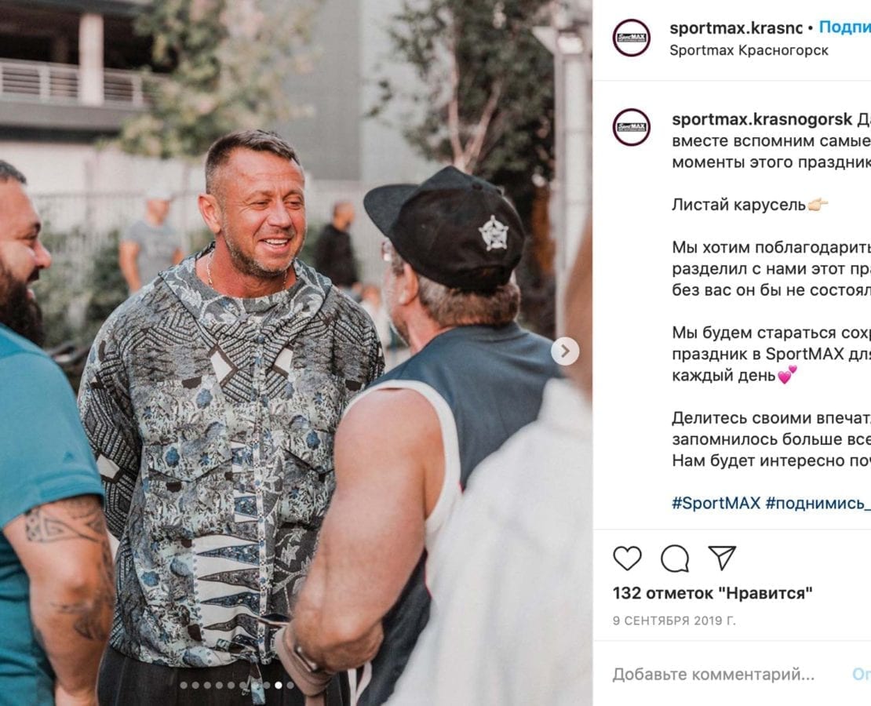Screen dimensions: 871x706
Task: Follow account via Подписаться link
Action: click(x=845, y=27)
